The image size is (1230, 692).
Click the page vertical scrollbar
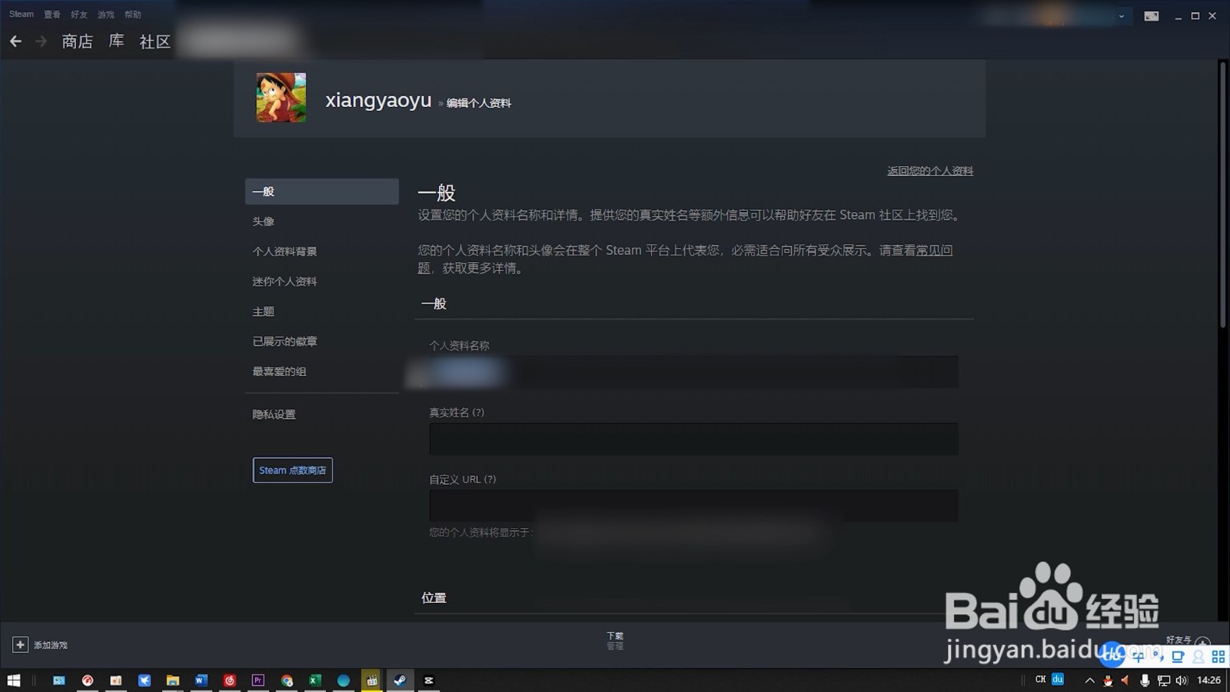click(x=1222, y=195)
